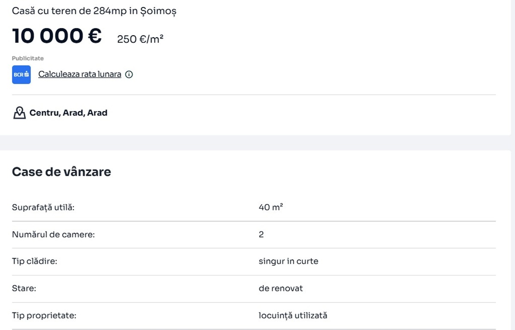Click the Tip clădire label

pos(34,261)
